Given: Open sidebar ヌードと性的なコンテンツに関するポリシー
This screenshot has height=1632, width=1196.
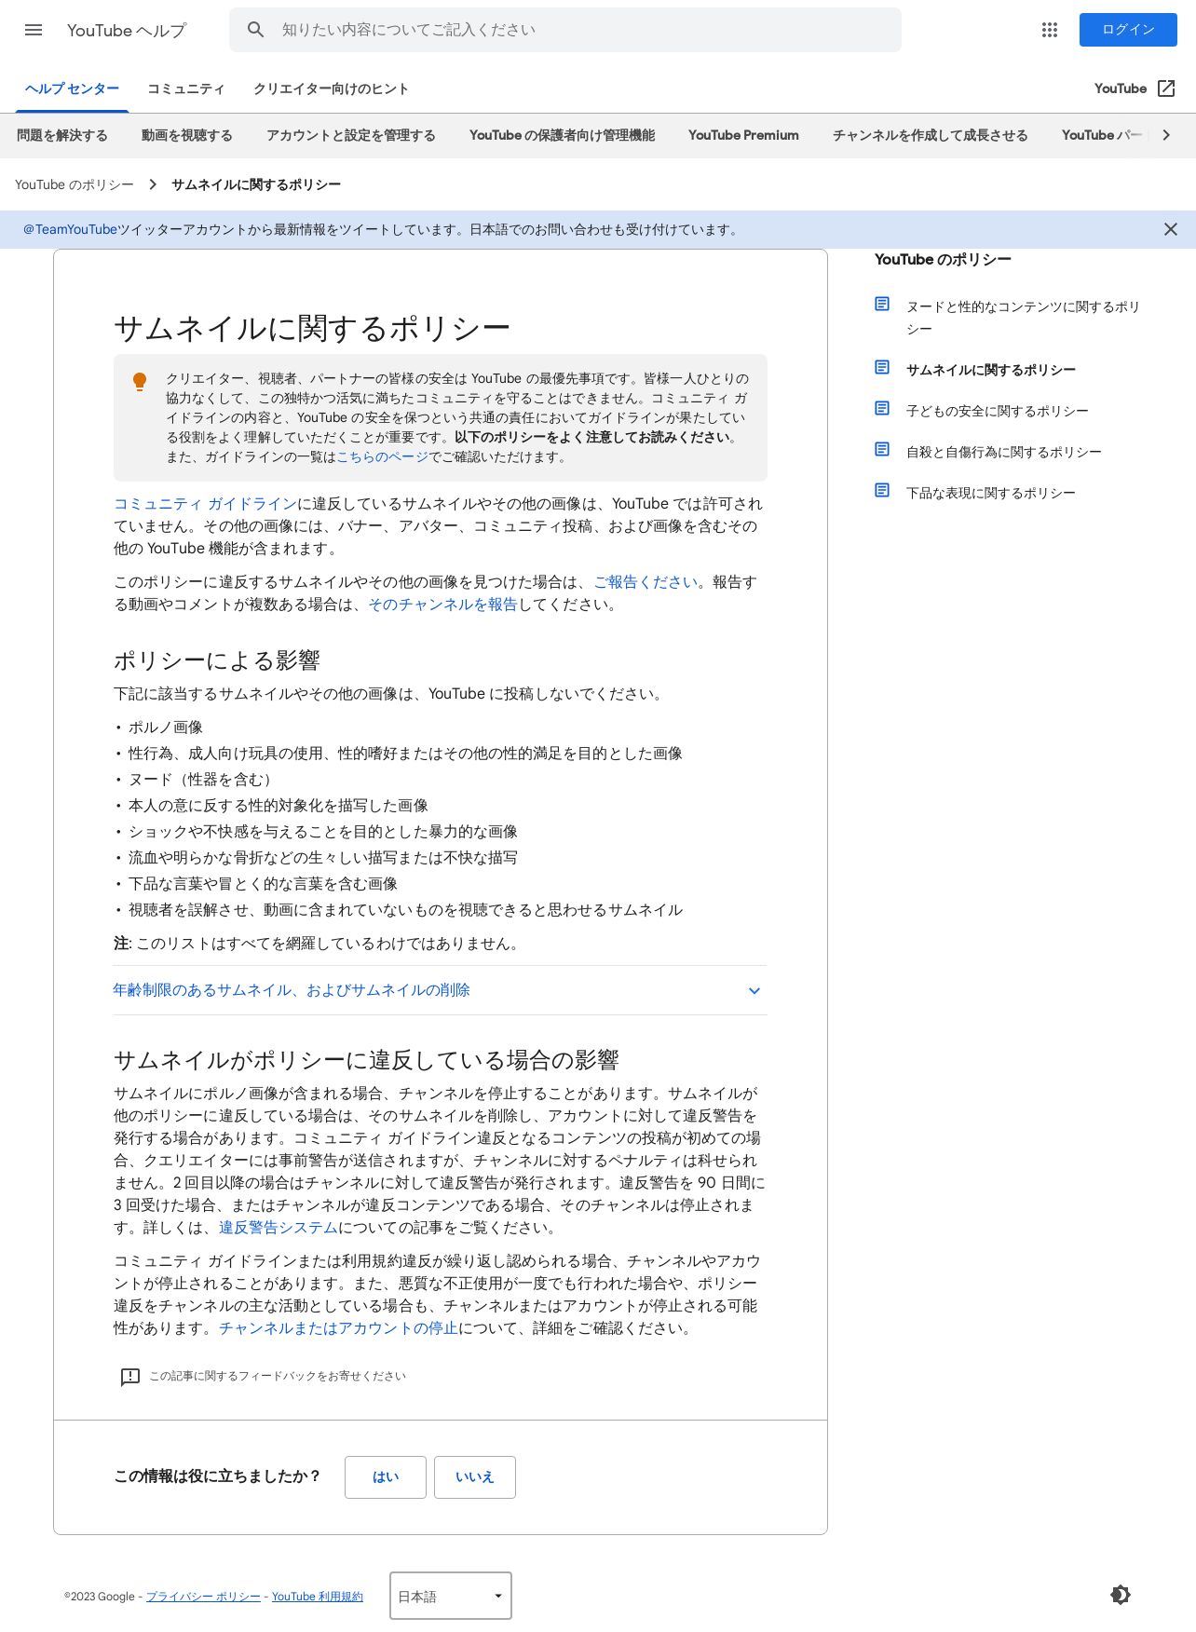Looking at the screenshot, I should (x=1023, y=318).
